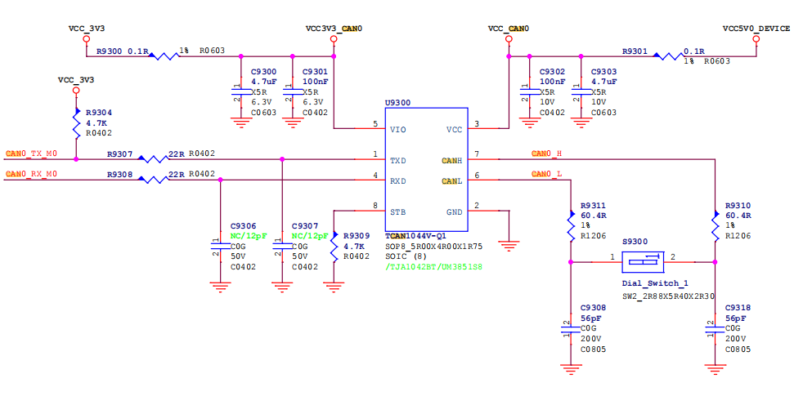
Task: Select the NC/12pF value of C9307
Action: click(x=311, y=236)
